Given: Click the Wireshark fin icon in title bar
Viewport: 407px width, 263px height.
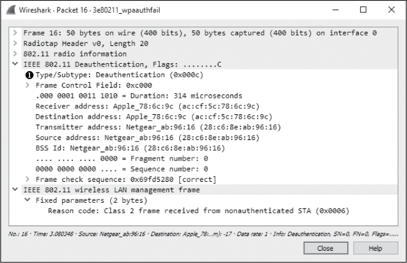Looking at the screenshot, I should 10,10.
